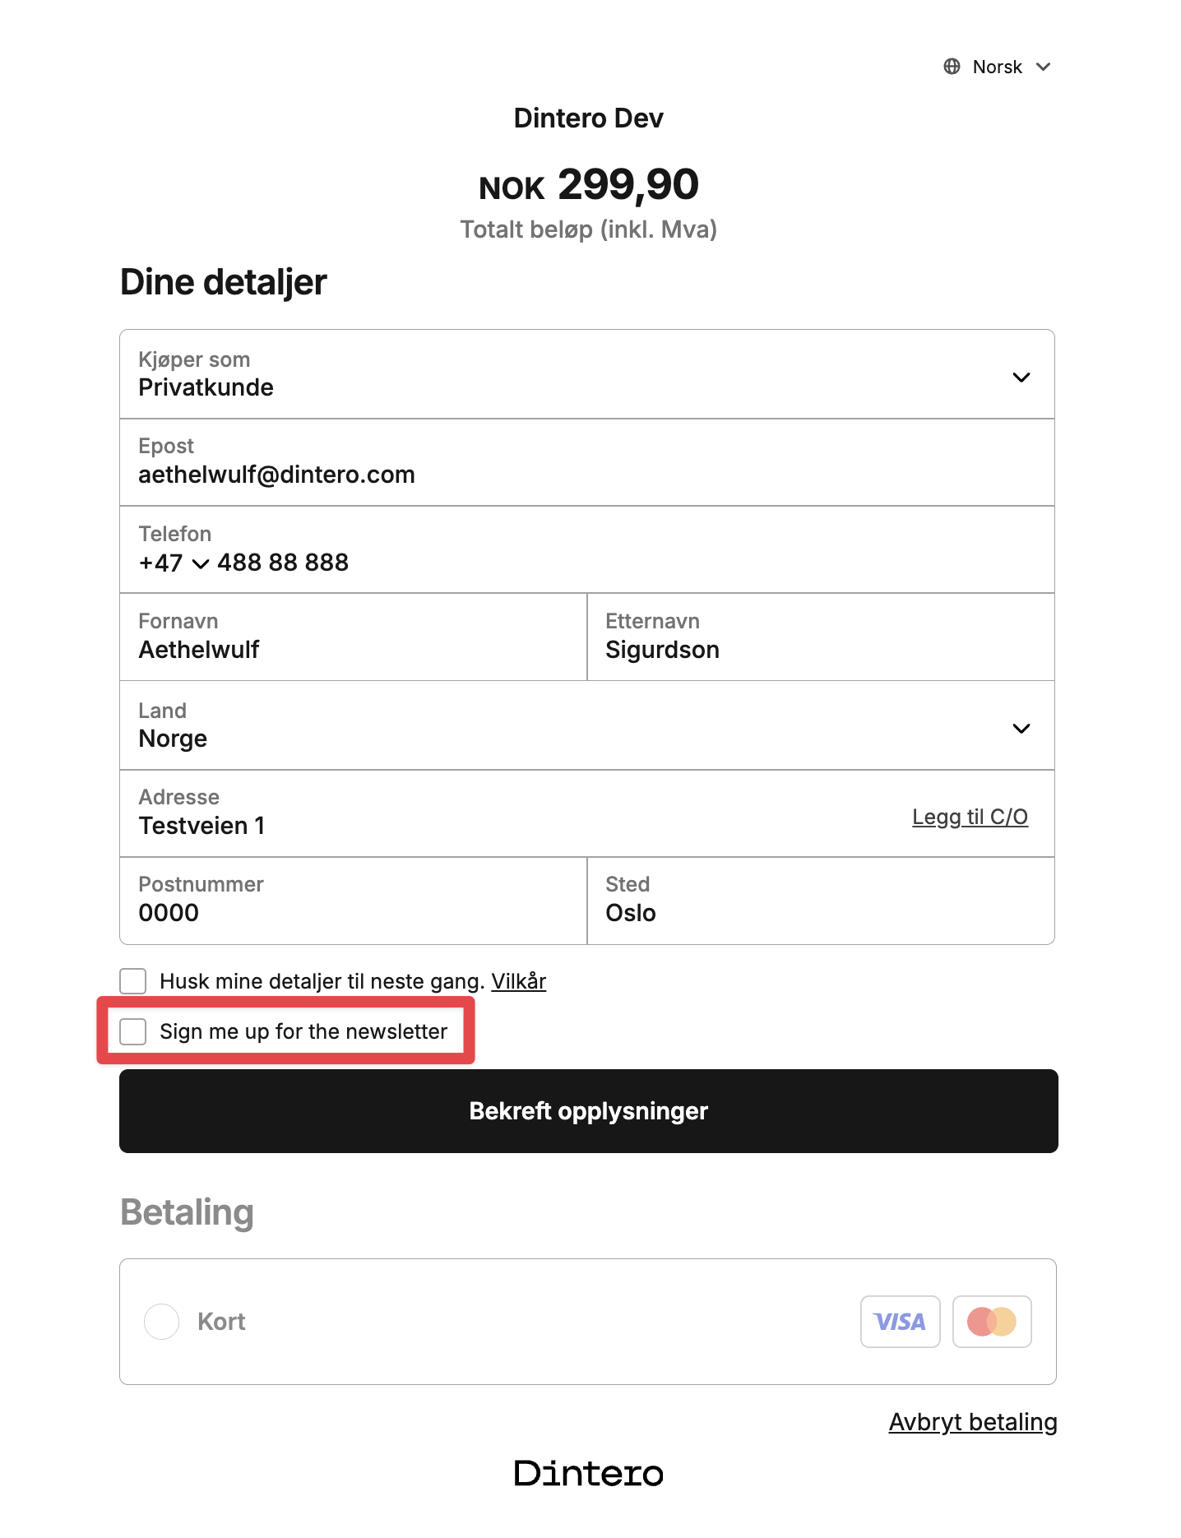Click the Mastercard logo
The height and width of the screenshot is (1538, 1181).
click(992, 1322)
